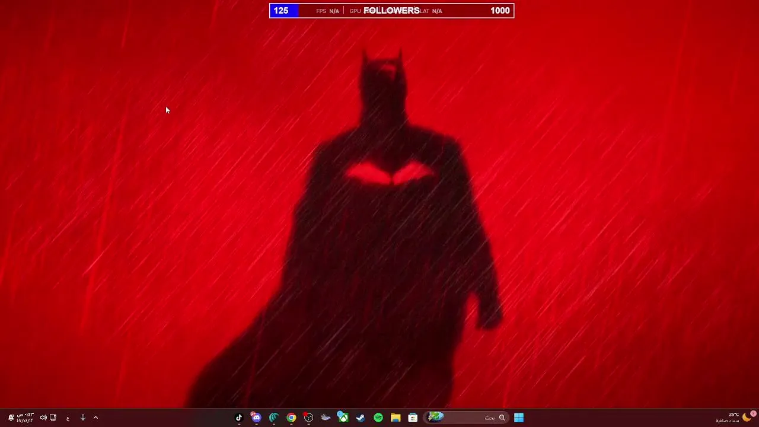This screenshot has width=759, height=427.
Task: Open Spotify from the taskbar
Action: [378, 418]
